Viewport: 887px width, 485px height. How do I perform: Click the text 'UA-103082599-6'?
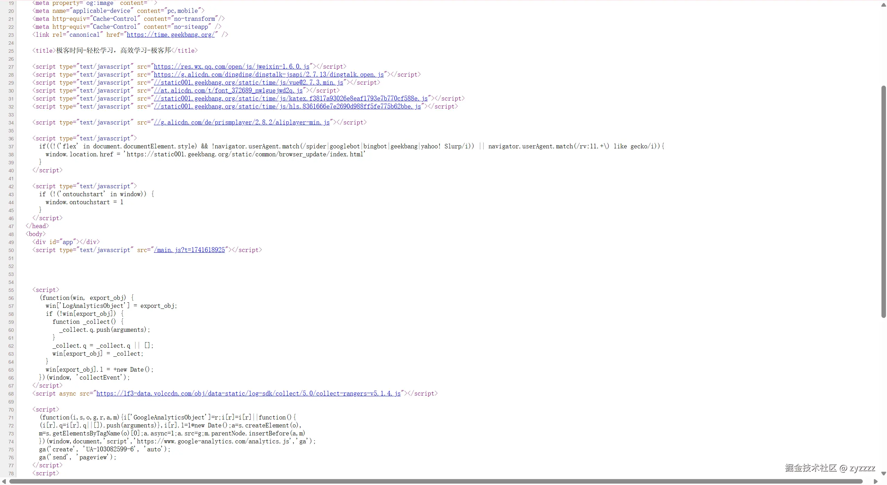tap(110, 449)
